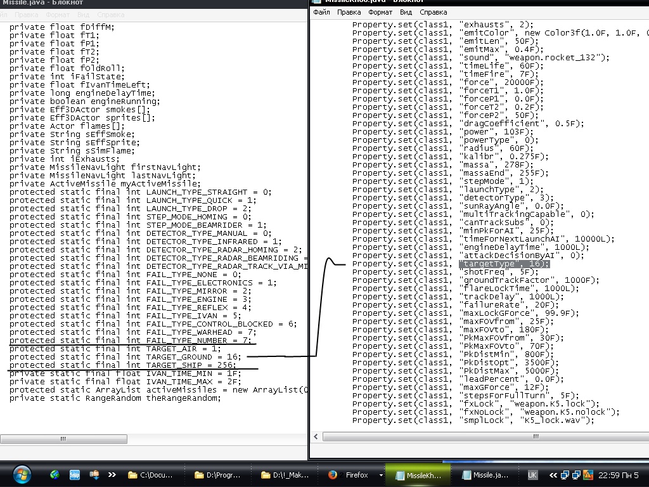
Task: Click scroll-left arrow in MissileKh window
Action: pyautogui.click(x=316, y=436)
